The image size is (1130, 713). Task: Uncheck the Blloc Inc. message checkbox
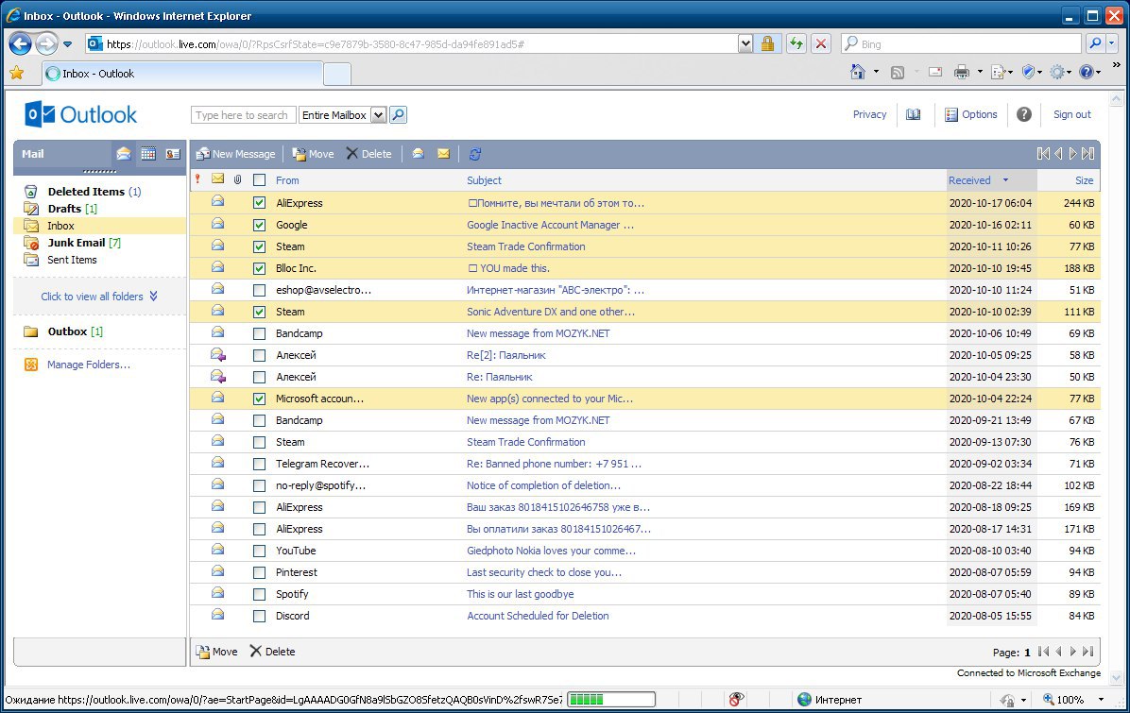click(x=260, y=268)
